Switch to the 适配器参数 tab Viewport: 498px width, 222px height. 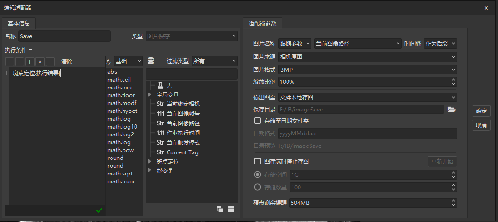[263, 23]
